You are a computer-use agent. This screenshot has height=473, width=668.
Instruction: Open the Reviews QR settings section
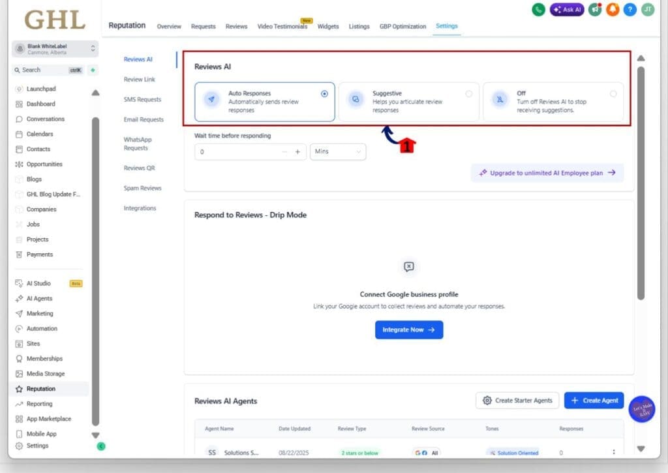pos(140,168)
